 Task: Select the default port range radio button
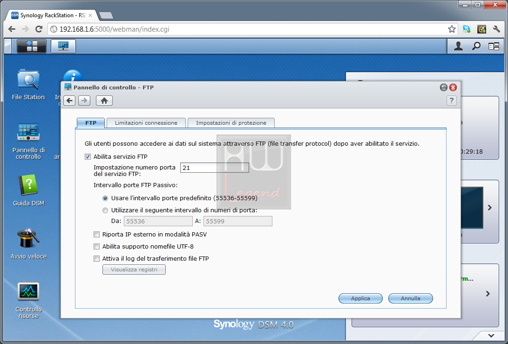[105, 198]
